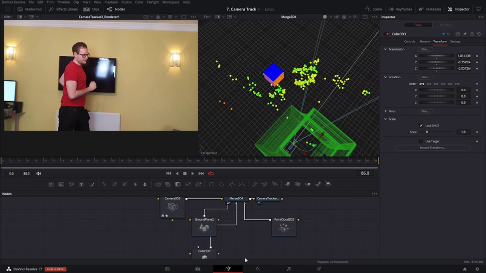Click Pick button for Translation
This screenshot has width=486, height=273.
425,49
